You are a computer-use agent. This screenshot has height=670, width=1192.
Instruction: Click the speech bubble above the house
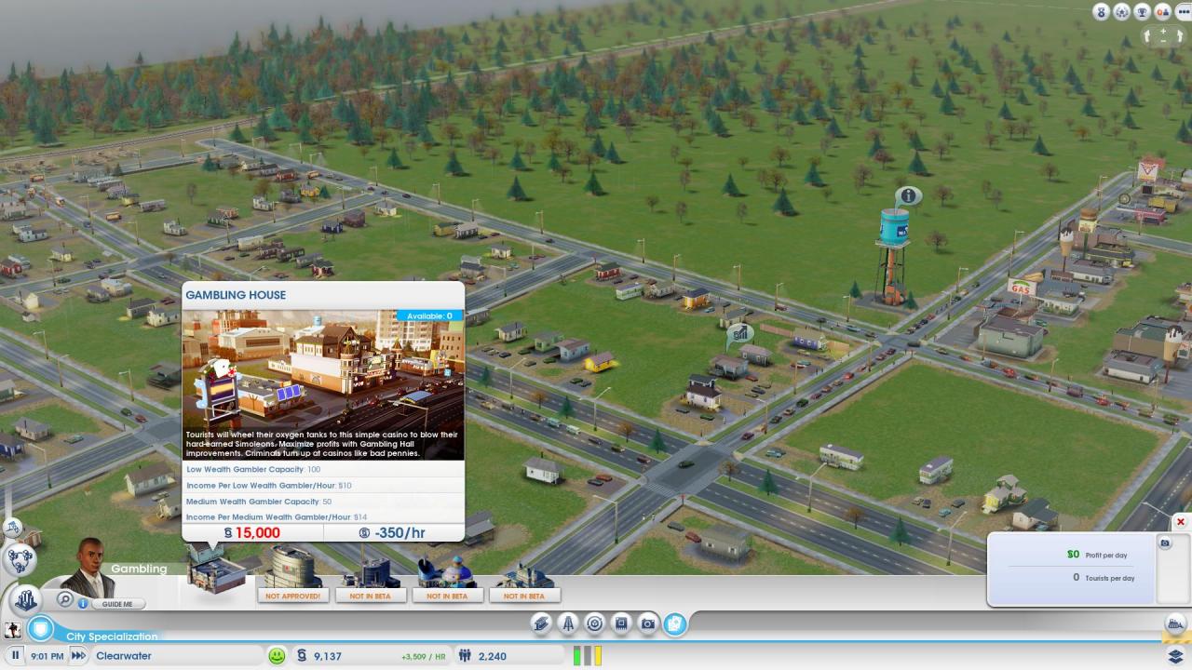(x=739, y=332)
